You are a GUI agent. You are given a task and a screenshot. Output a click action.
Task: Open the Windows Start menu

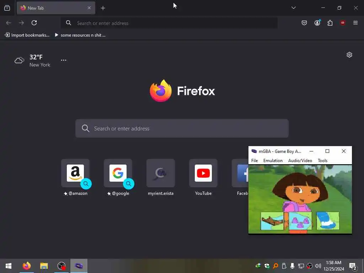(9, 266)
